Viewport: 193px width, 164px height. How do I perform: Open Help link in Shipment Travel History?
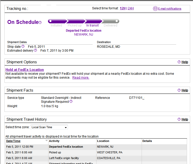coord(185,119)
